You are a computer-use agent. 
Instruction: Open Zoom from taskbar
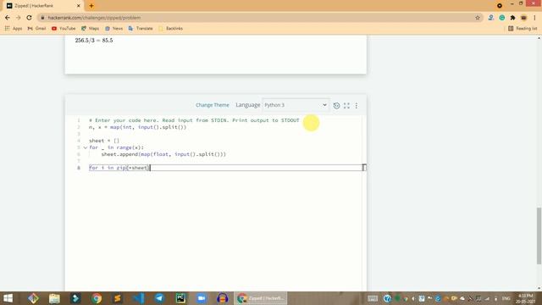[202, 298]
